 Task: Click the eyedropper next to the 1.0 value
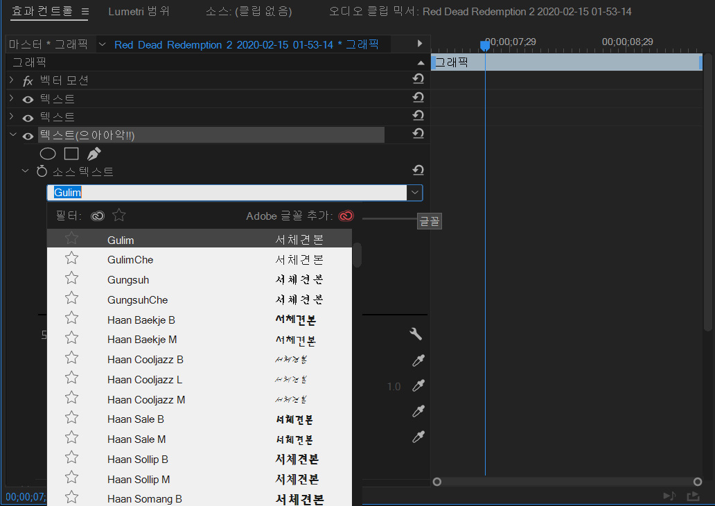coord(418,386)
